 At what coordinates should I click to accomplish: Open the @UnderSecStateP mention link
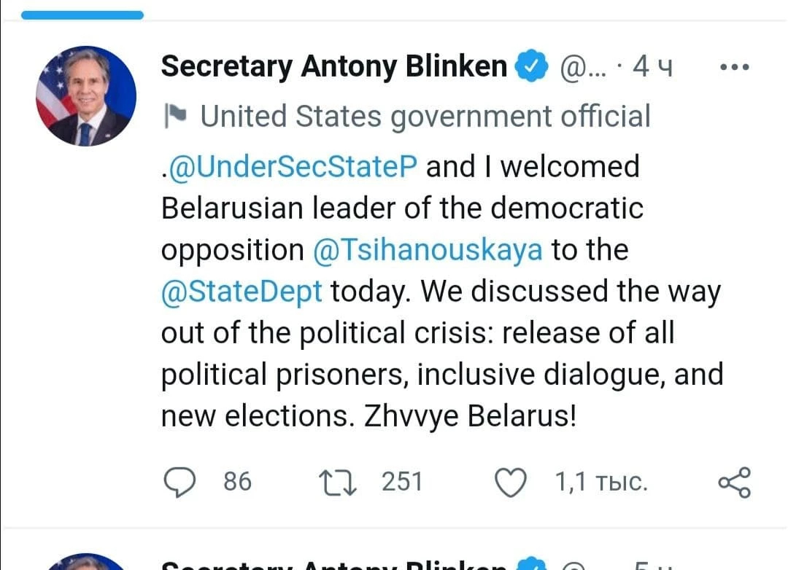pos(293,167)
